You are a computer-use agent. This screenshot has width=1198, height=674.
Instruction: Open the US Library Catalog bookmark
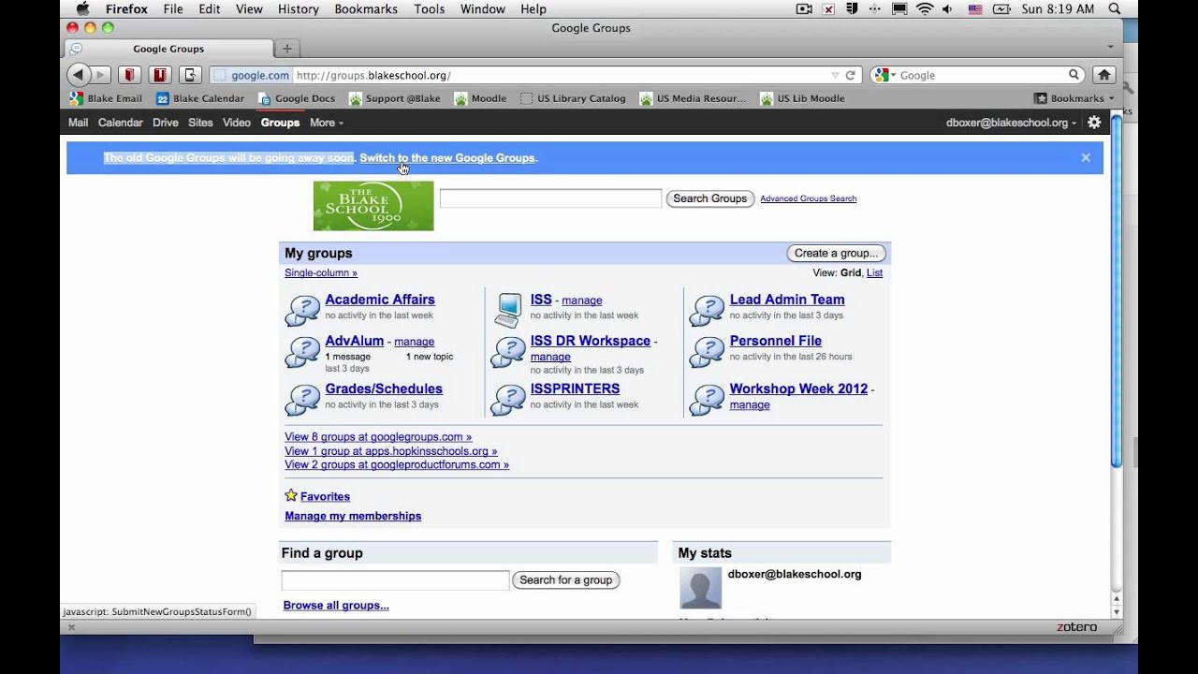[573, 98]
